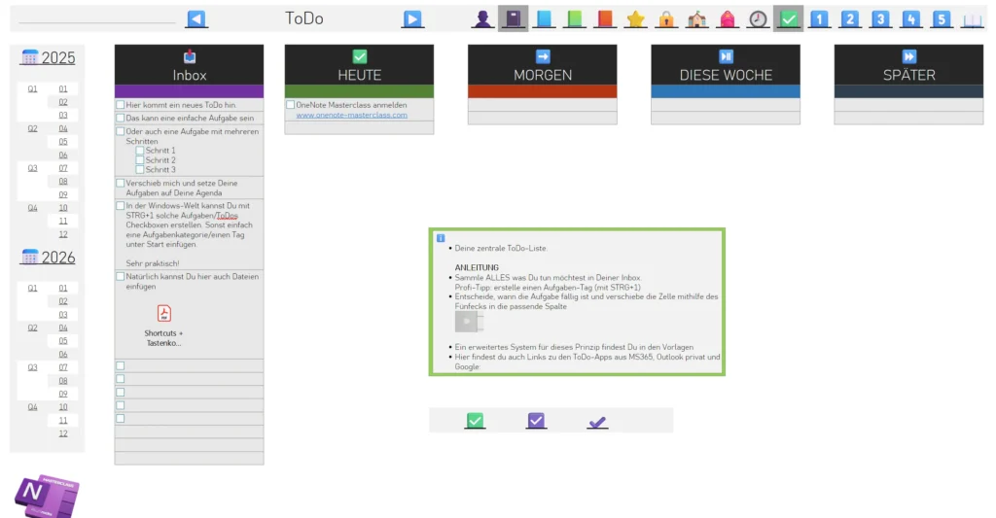Go to previous page with left arrow
996x518 pixels.
click(196, 19)
